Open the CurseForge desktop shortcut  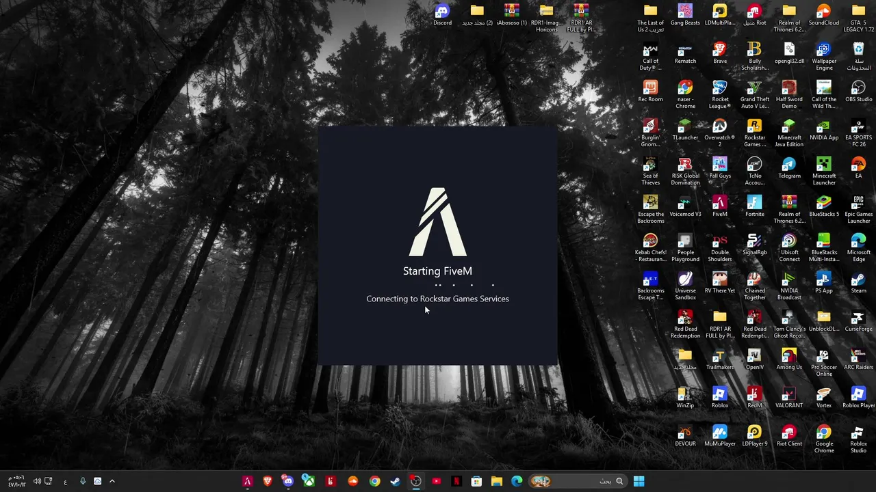(x=858, y=321)
